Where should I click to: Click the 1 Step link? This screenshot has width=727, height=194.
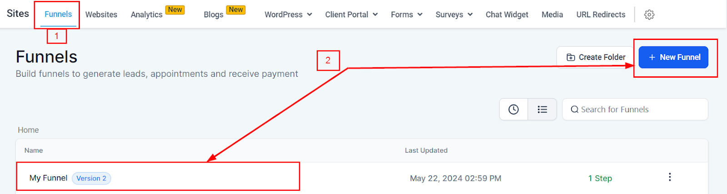click(x=600, y=179)
